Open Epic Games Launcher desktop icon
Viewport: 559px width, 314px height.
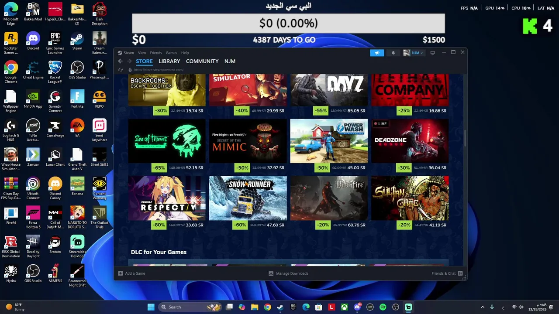click(x=55, y=43)
